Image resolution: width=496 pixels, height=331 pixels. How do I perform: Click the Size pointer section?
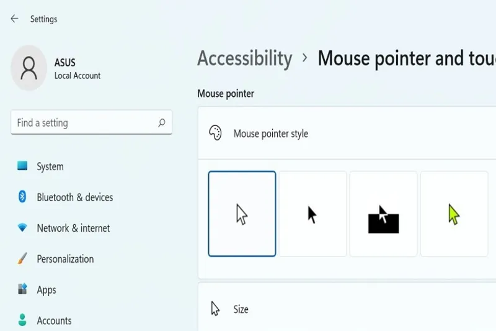pyautogui.click(x=347, y=307)
